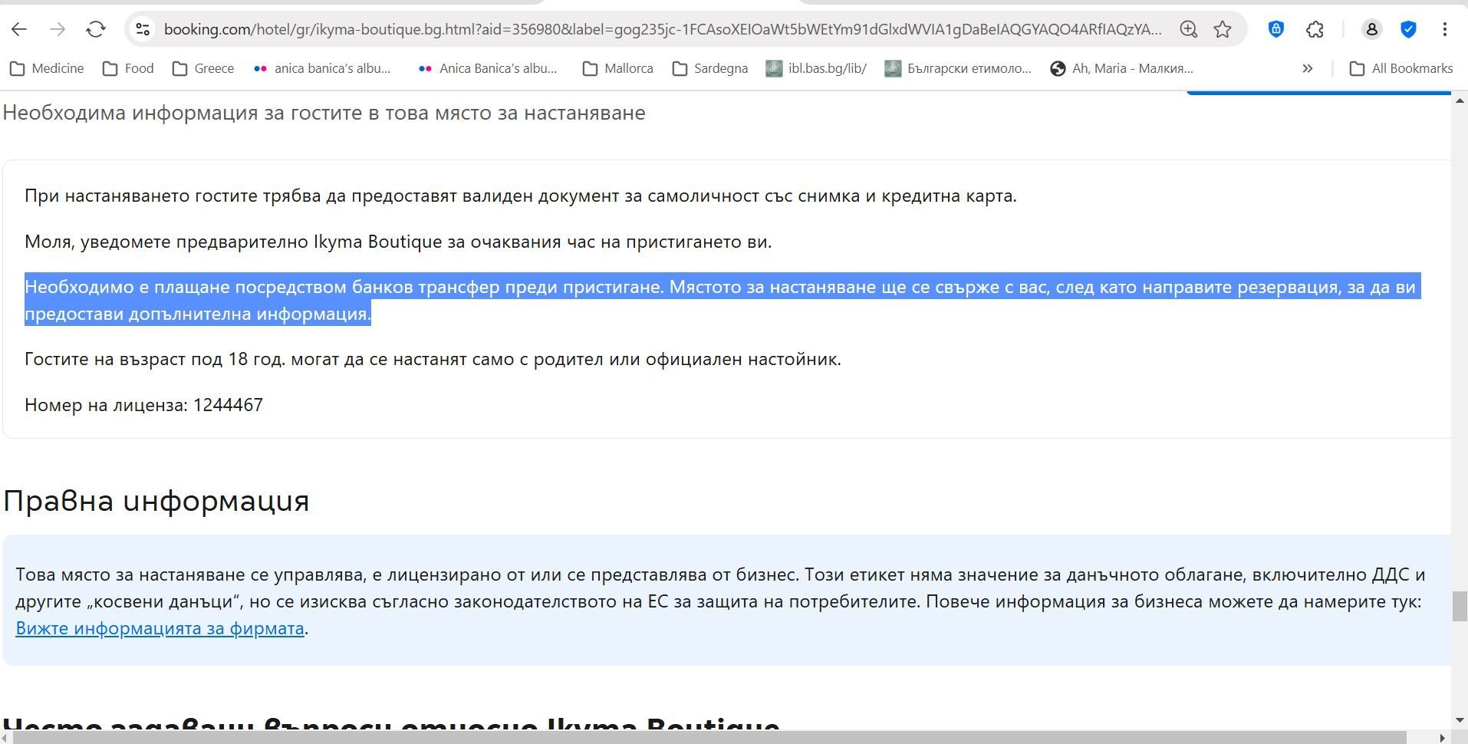1468x744 pixels.
Task: Click the blue shield checkmark extension icon
Action: (x=1408, y=29)
